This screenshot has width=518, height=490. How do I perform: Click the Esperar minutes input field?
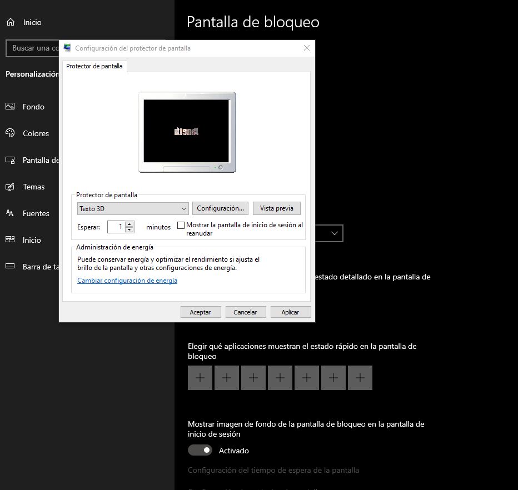(116, 227)
